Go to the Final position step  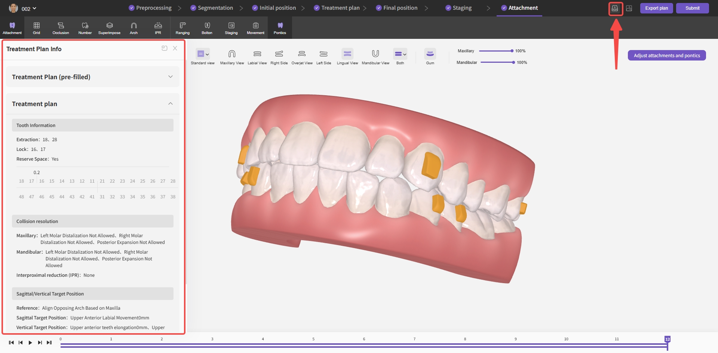point(396,8)
